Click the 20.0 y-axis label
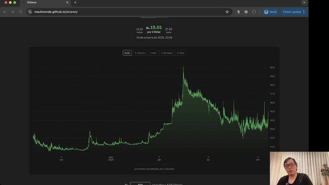329x185 pixels. (x=272, y=68)
